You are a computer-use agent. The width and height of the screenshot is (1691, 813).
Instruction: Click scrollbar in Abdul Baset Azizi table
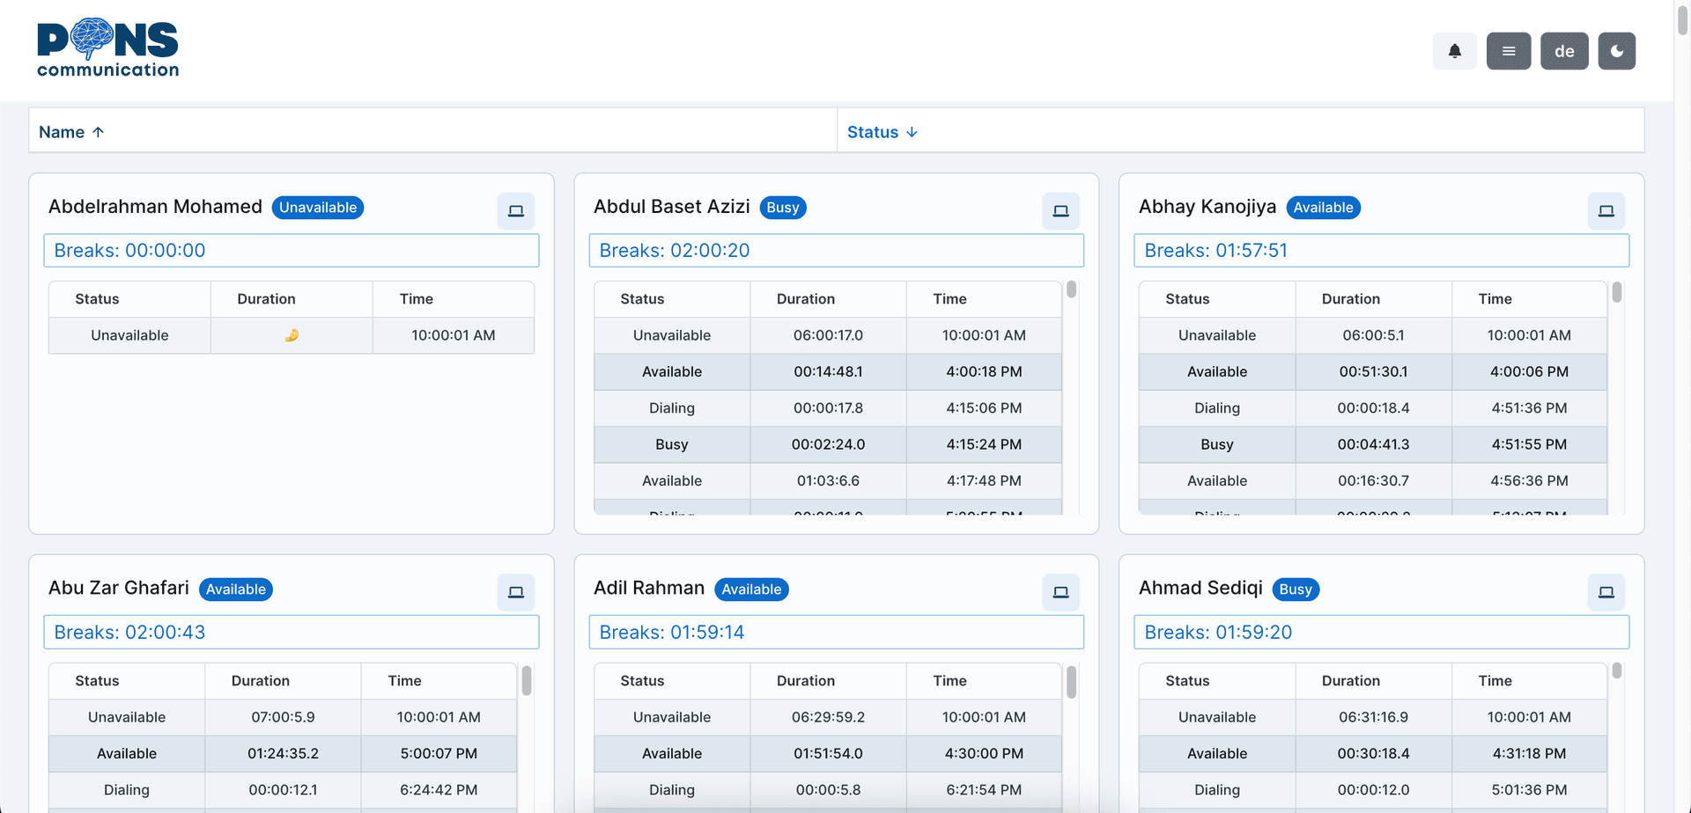(1071, 289)
